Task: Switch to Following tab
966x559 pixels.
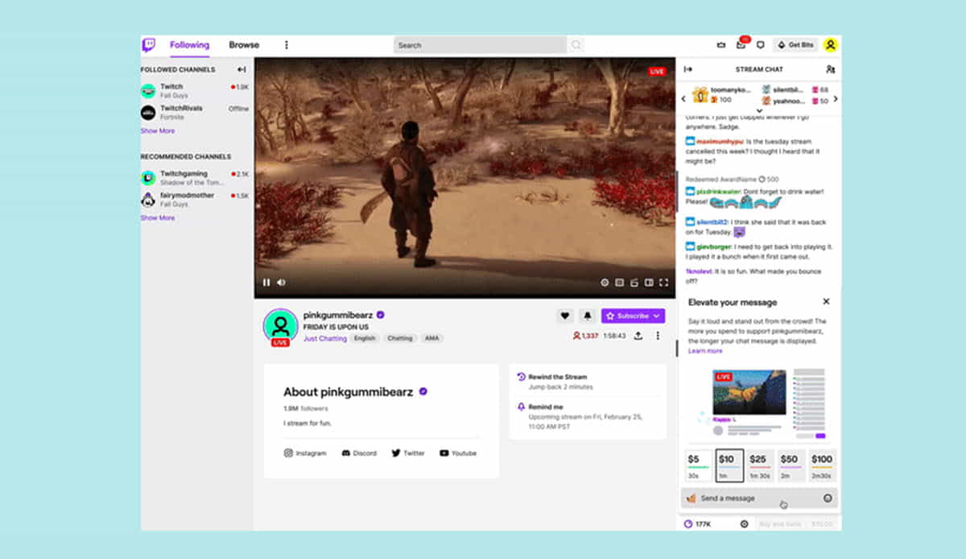Action: 189,45
